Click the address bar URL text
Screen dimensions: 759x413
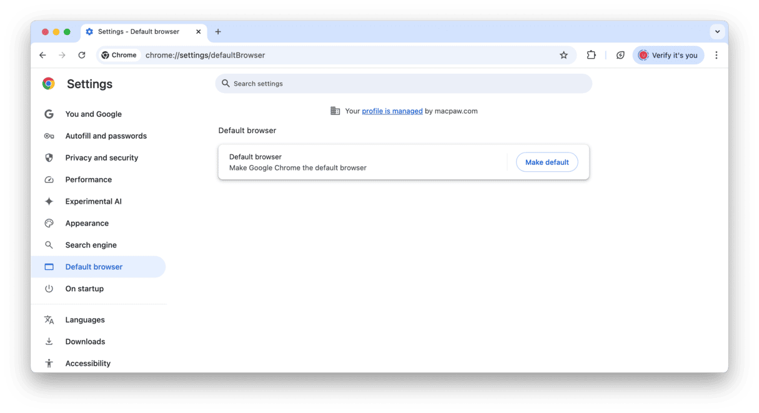(205, 55)
